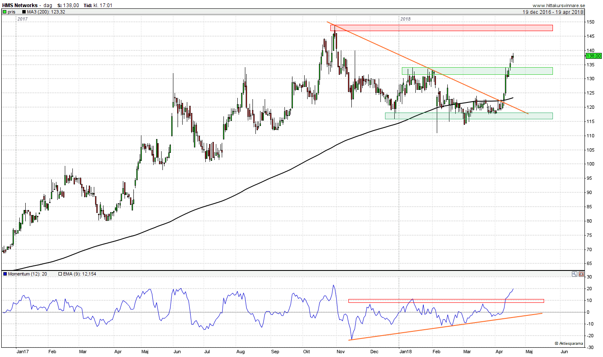Click the red rectangle in momentum panel
603x357 pixels.
tap(446, 301)
